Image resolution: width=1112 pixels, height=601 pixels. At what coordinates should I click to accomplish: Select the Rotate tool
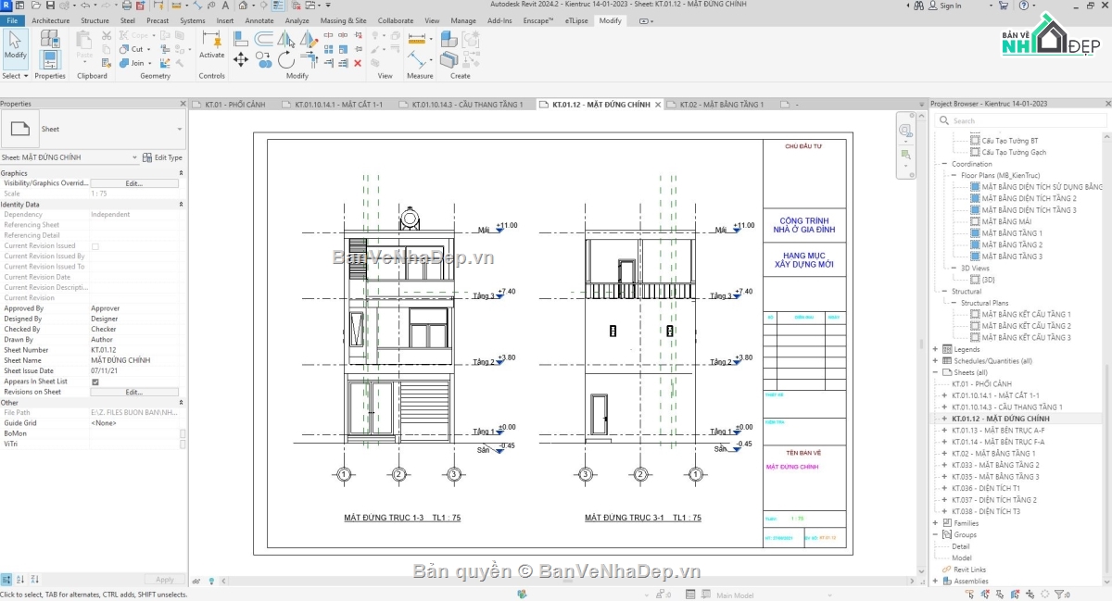point(287,59)
